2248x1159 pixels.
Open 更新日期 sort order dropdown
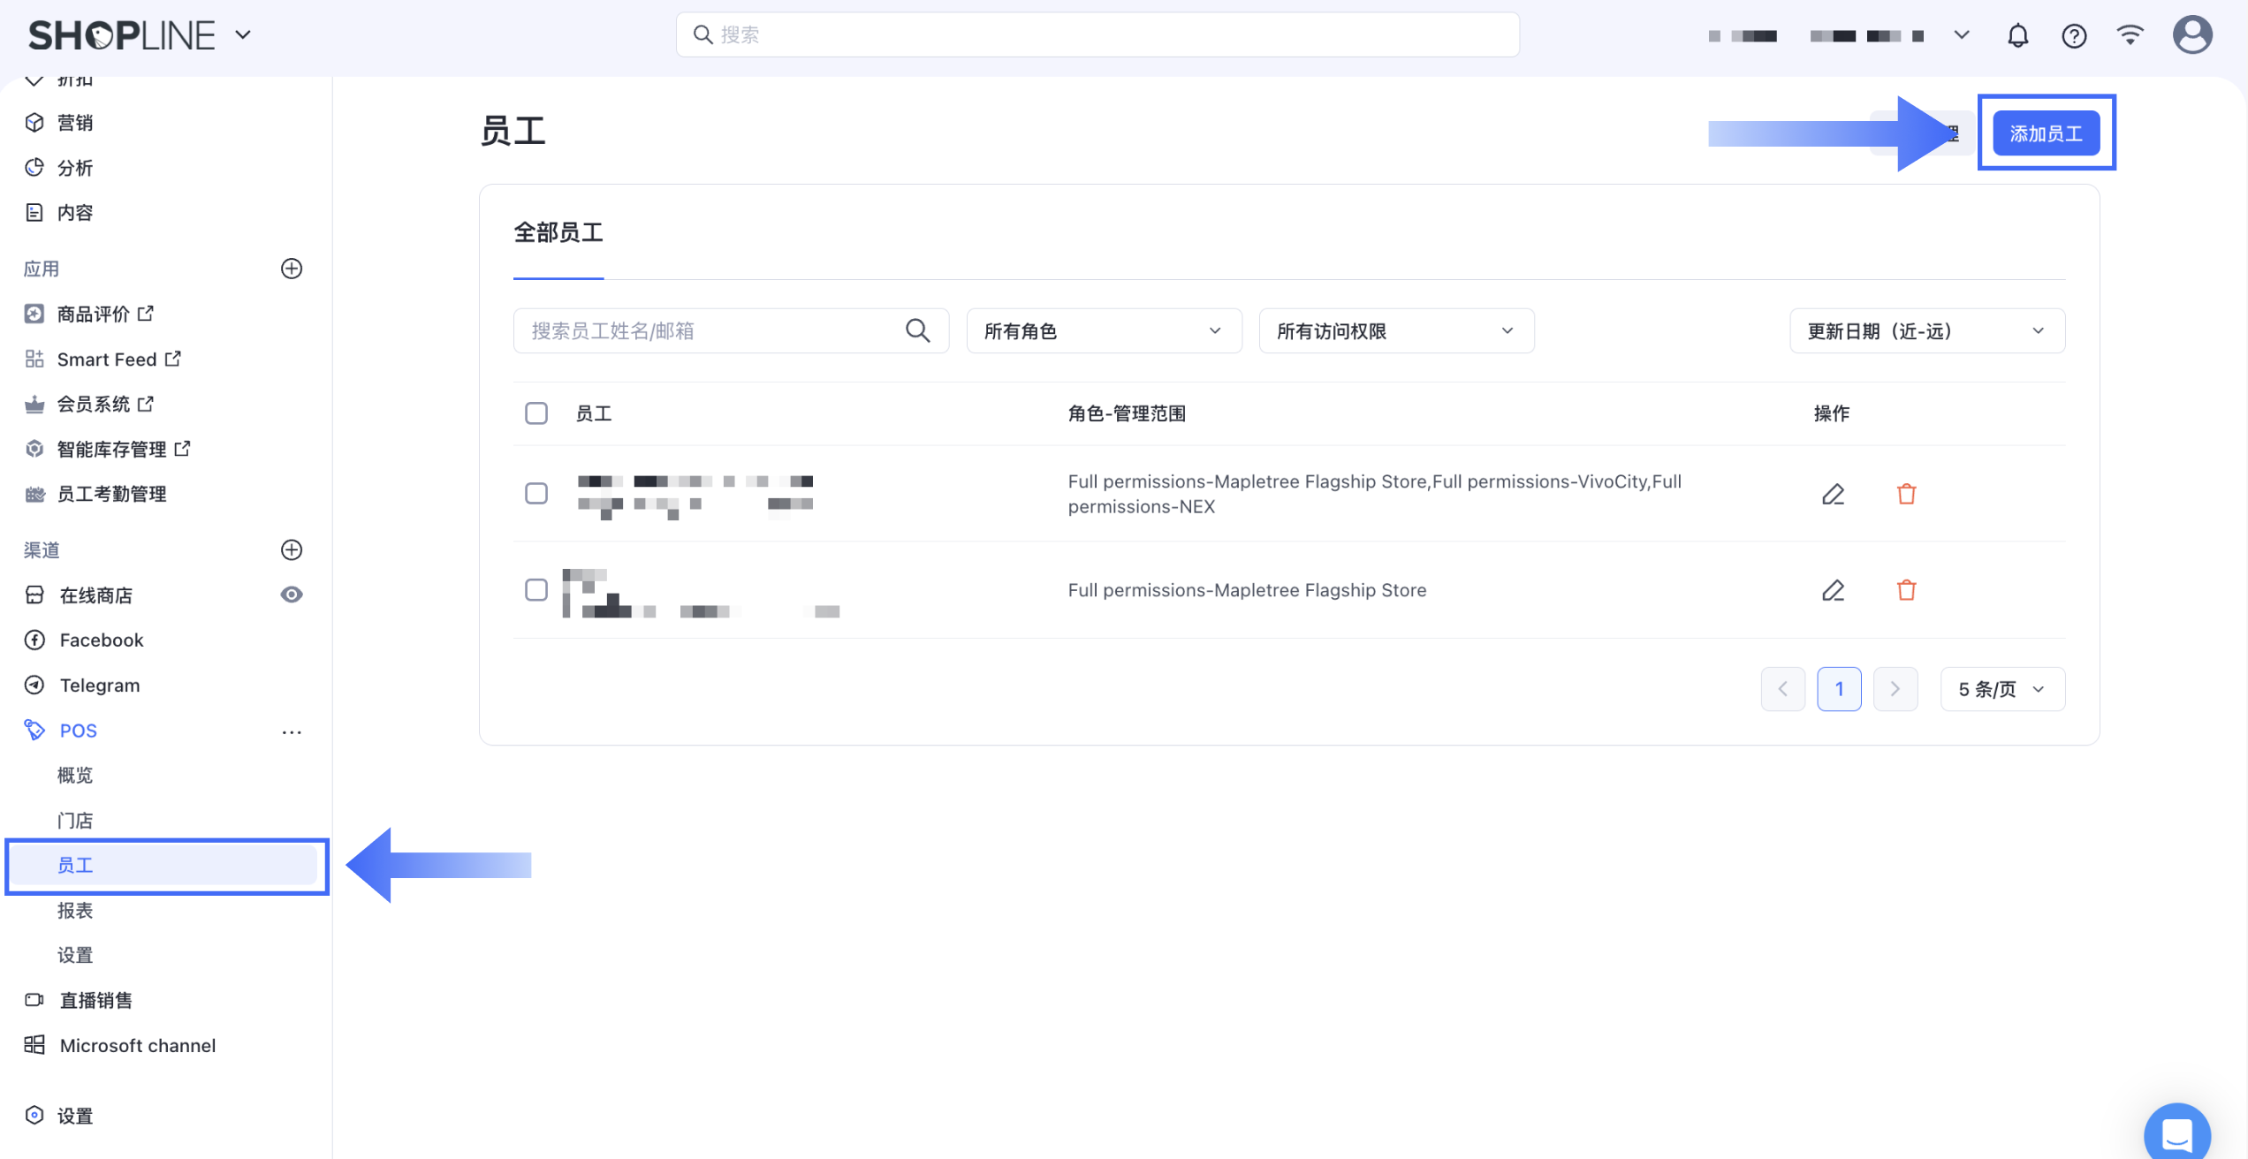[x=1926, y=331]
